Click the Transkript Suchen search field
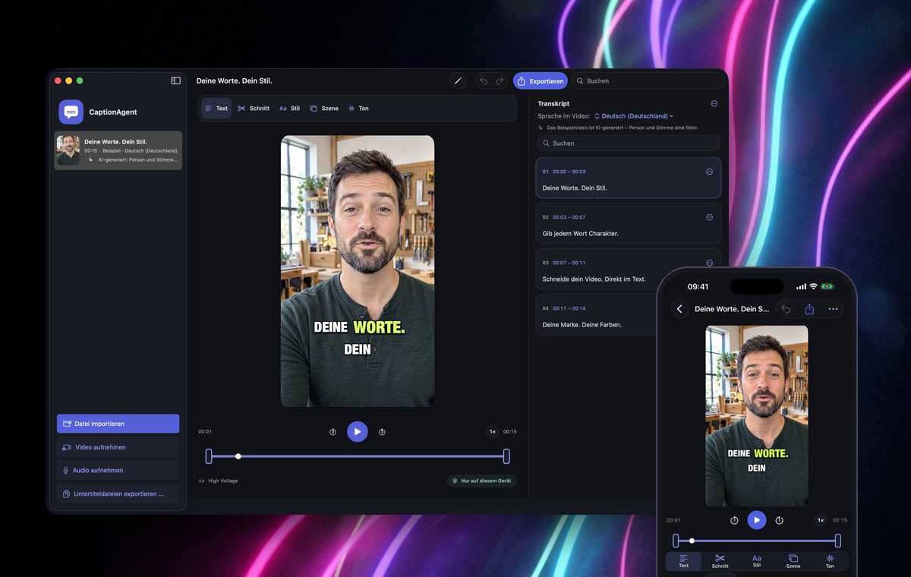 pyautogui.click(x=628, y=143)
